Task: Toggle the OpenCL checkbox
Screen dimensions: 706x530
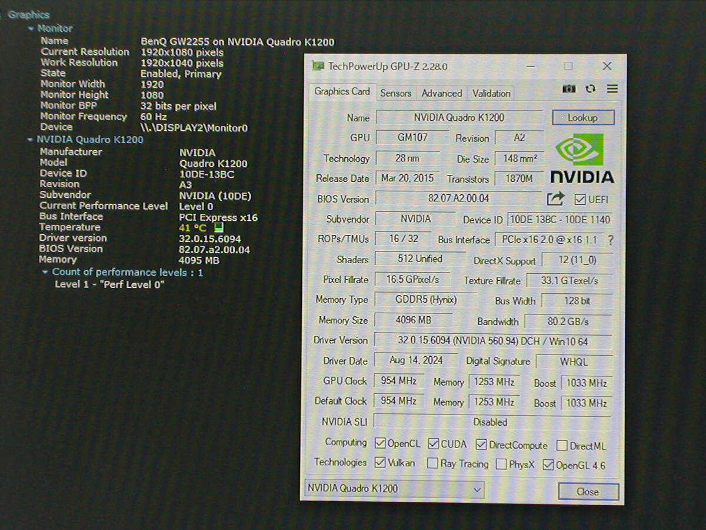Action: click(x=379, y=443)
